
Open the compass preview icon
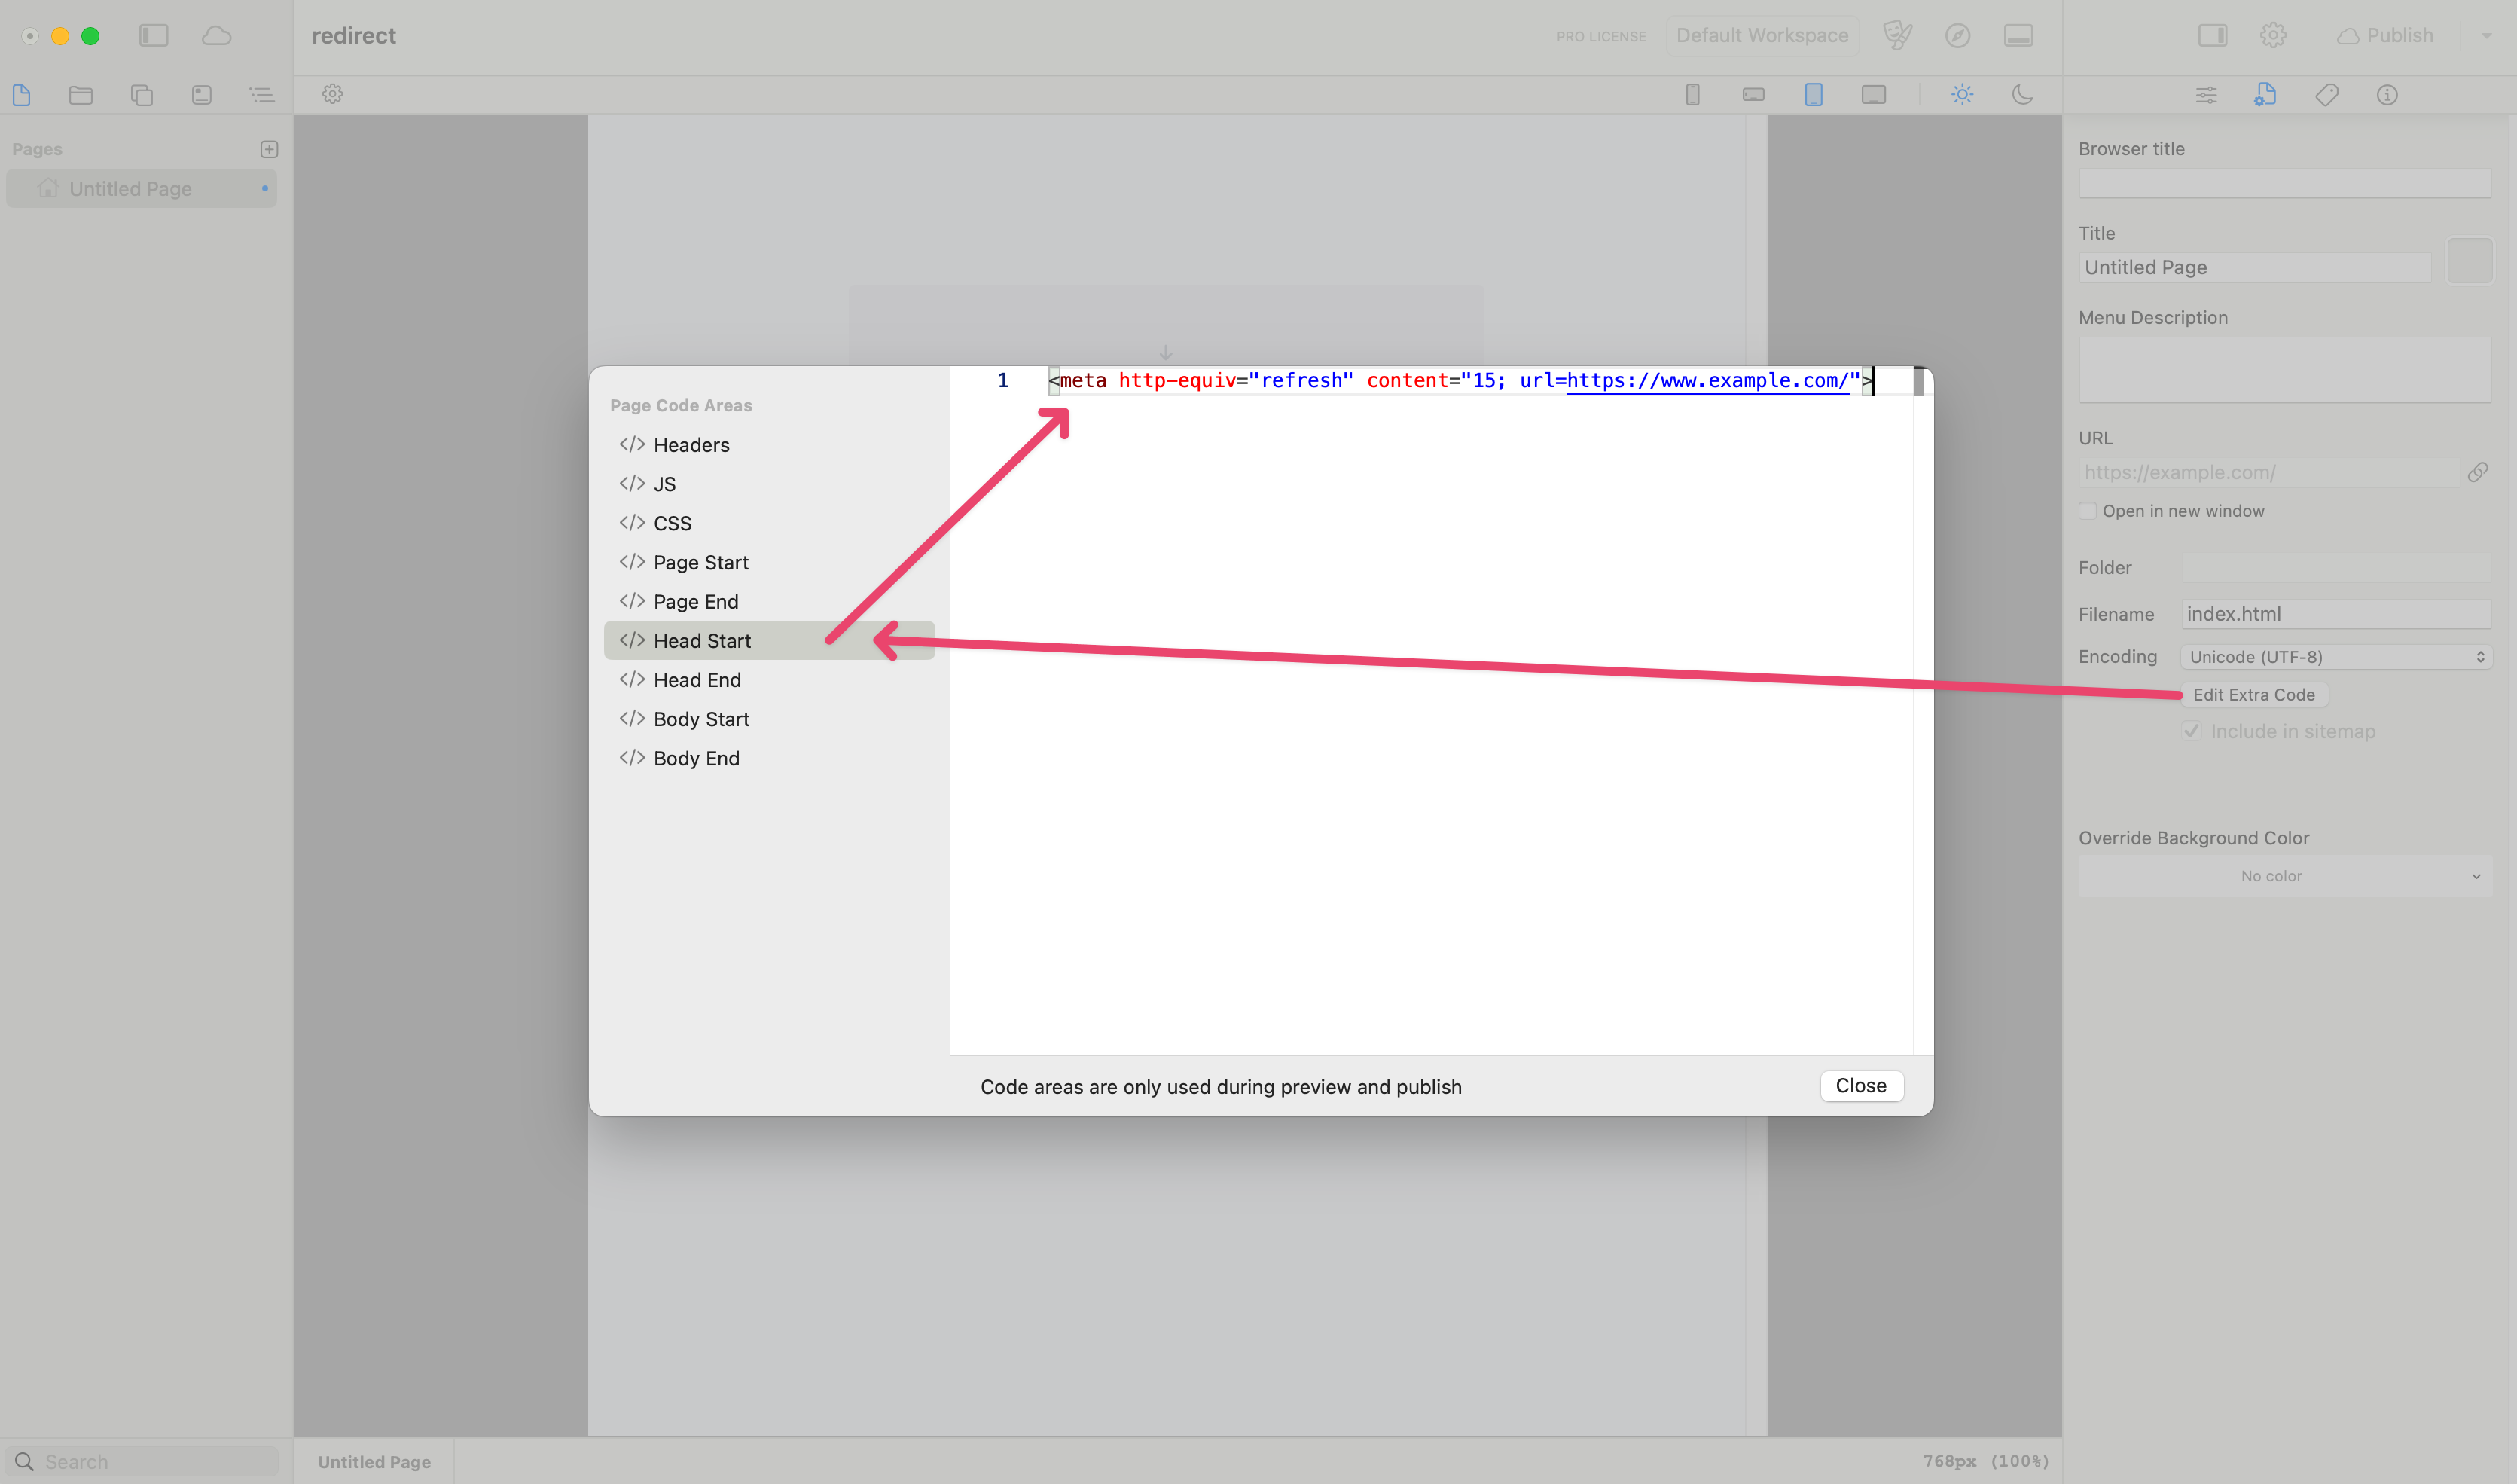(1957, 36)
